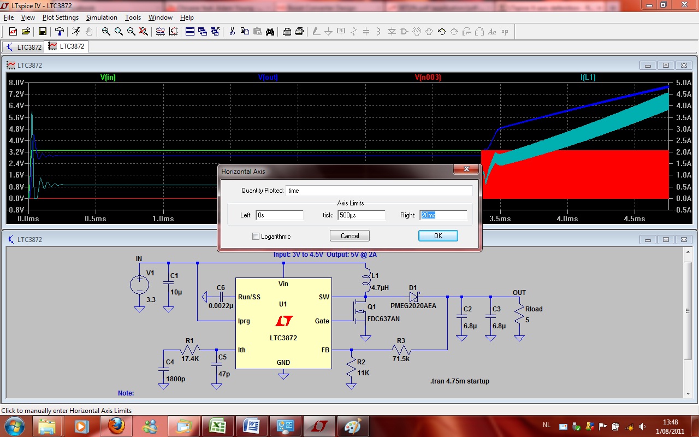Open the Window menu

pos(161,17)
